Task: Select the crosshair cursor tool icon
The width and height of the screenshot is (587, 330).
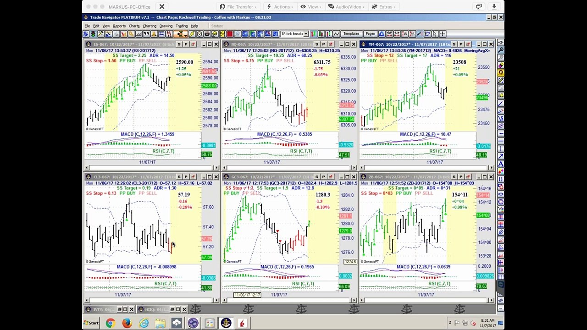Action: click(443, 34)
